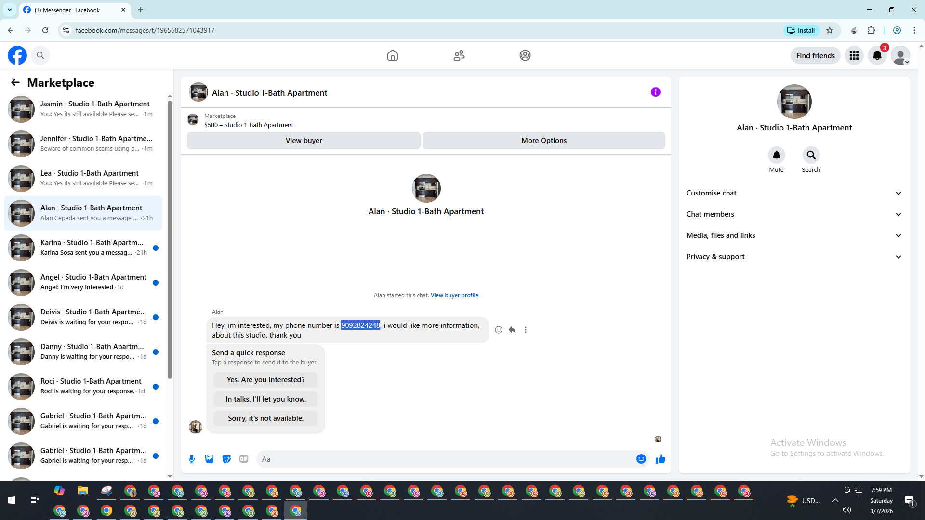Open the Facebook logo home link

[x=17, y=55]
